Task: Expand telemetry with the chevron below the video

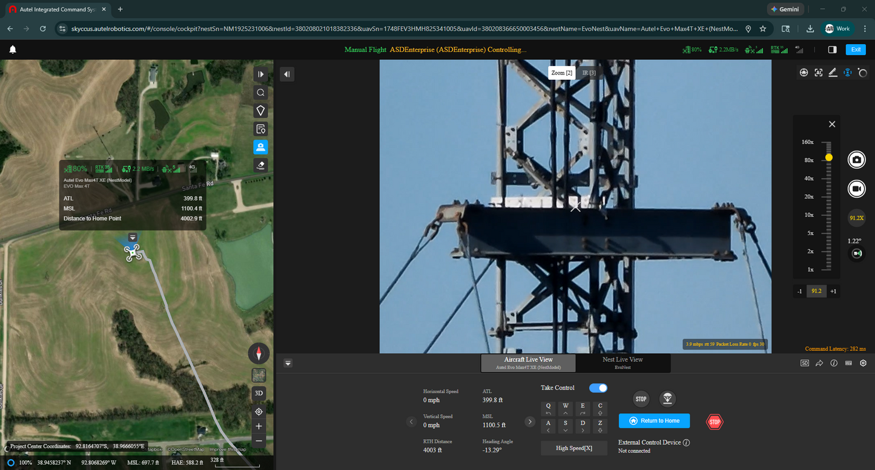Action: coord(288,363)
